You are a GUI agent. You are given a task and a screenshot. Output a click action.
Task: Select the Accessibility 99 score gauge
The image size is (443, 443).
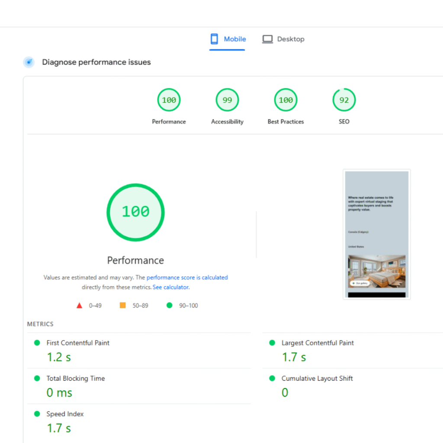pyautogui.click(x=227, y=100)
